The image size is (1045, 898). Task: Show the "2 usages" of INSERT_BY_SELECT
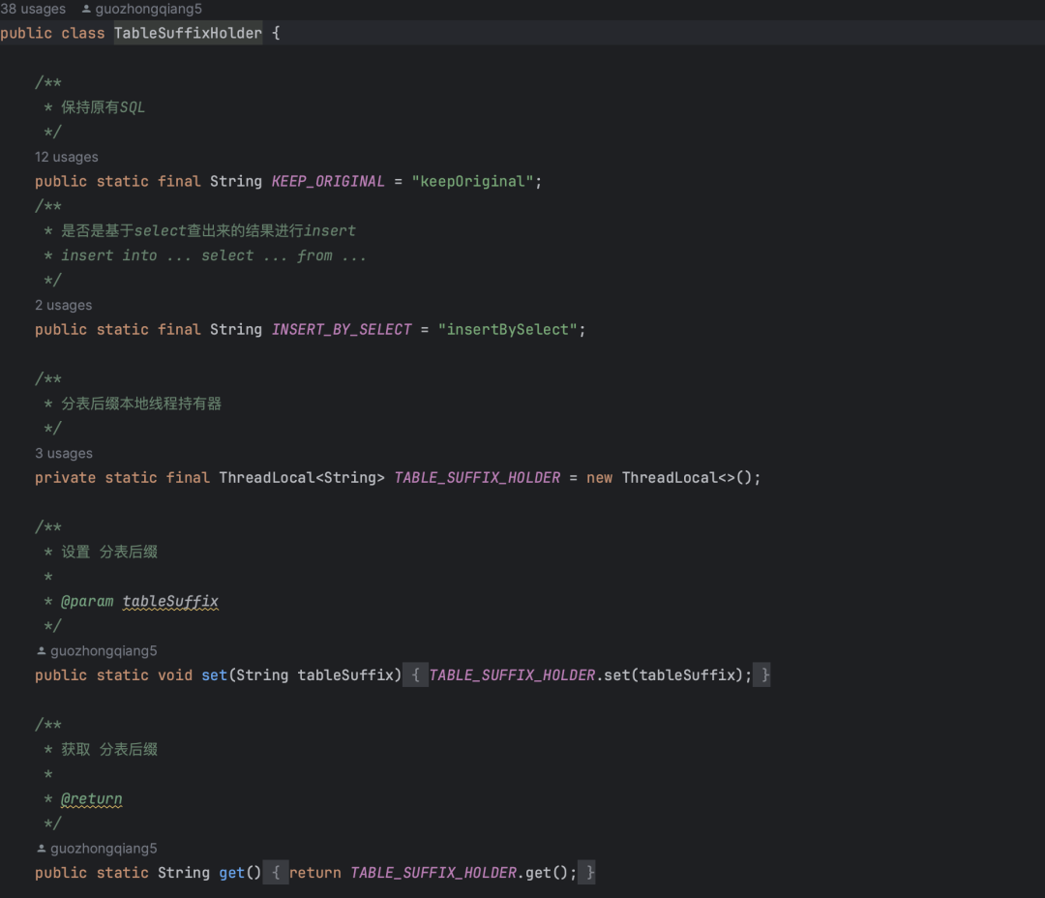pyautogui.click(x=63, y=305)
